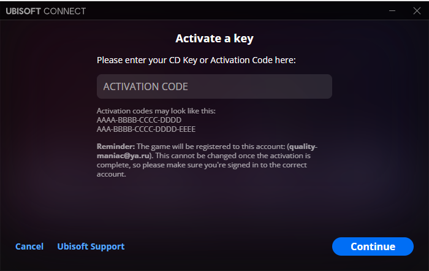Click "Activation codes may look like this" text
The image size is (429, 271).
(x=156, y=111)
